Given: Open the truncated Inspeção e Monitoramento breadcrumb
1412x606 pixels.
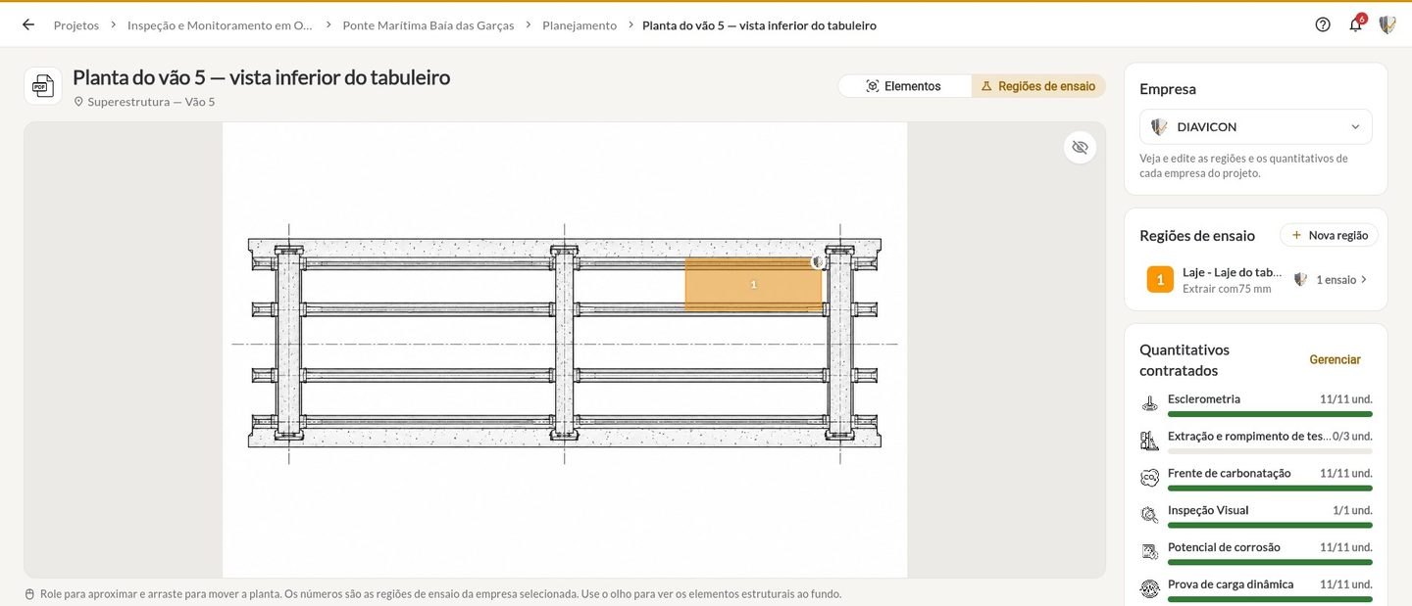Looking at the screenshot, I should click(221, 25).
